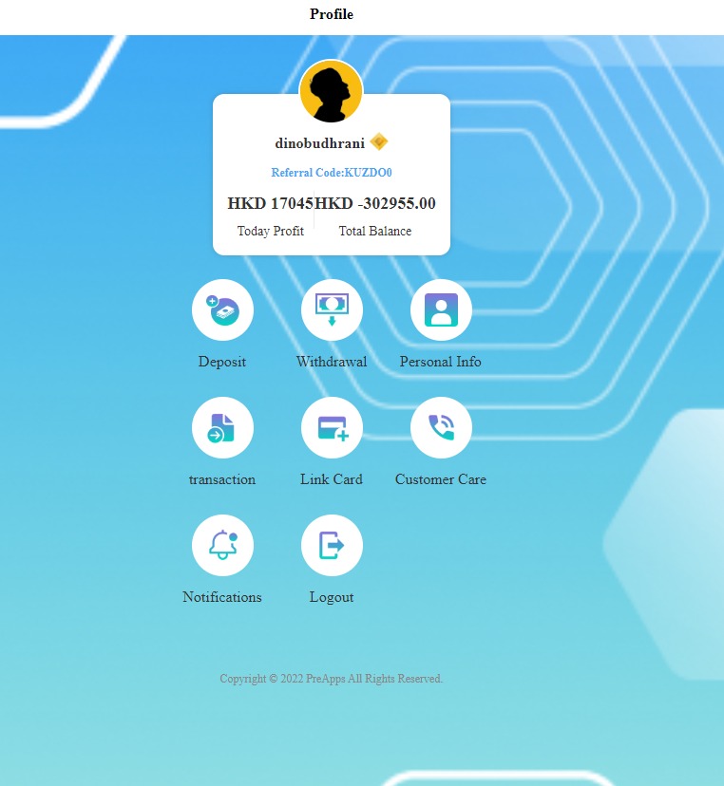Click the transaction document icon
The image size is (724, 786).
222,427
